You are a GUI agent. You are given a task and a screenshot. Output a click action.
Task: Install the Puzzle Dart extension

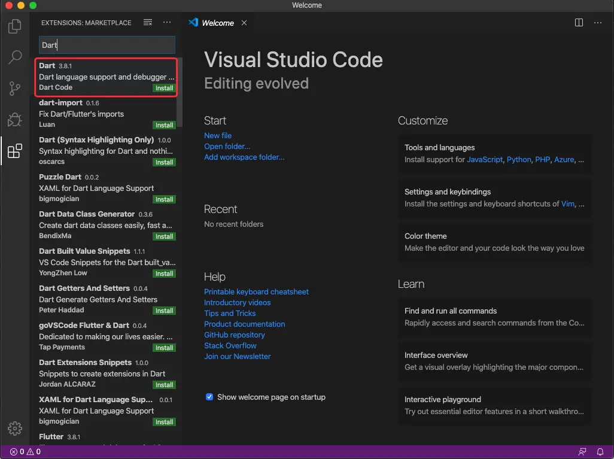click(x=164, y=199)
